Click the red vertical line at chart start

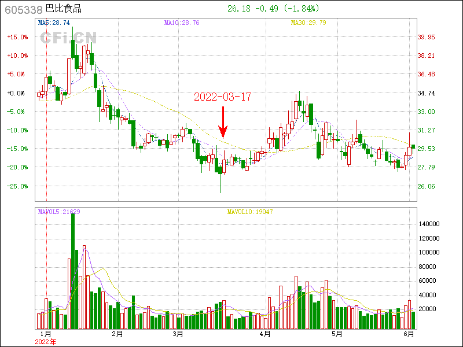point(46,116)
